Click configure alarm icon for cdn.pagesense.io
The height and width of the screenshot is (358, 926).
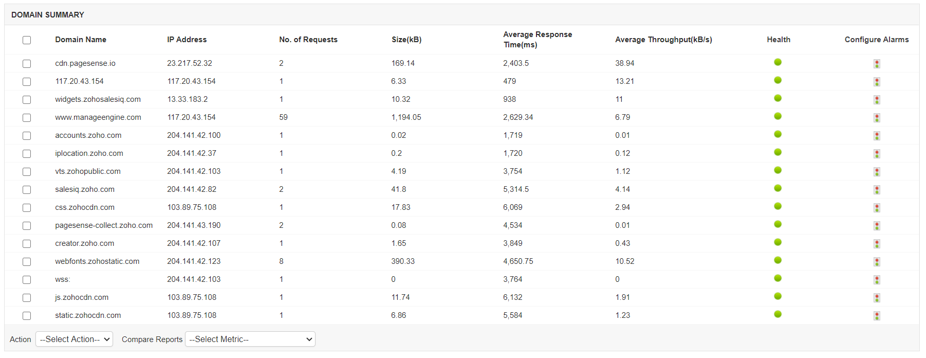877,64
